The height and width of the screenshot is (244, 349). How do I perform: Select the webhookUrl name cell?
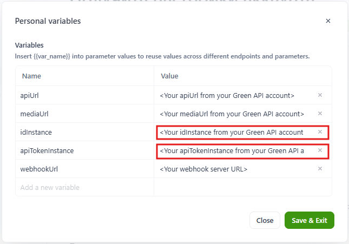tap(84, 169)
